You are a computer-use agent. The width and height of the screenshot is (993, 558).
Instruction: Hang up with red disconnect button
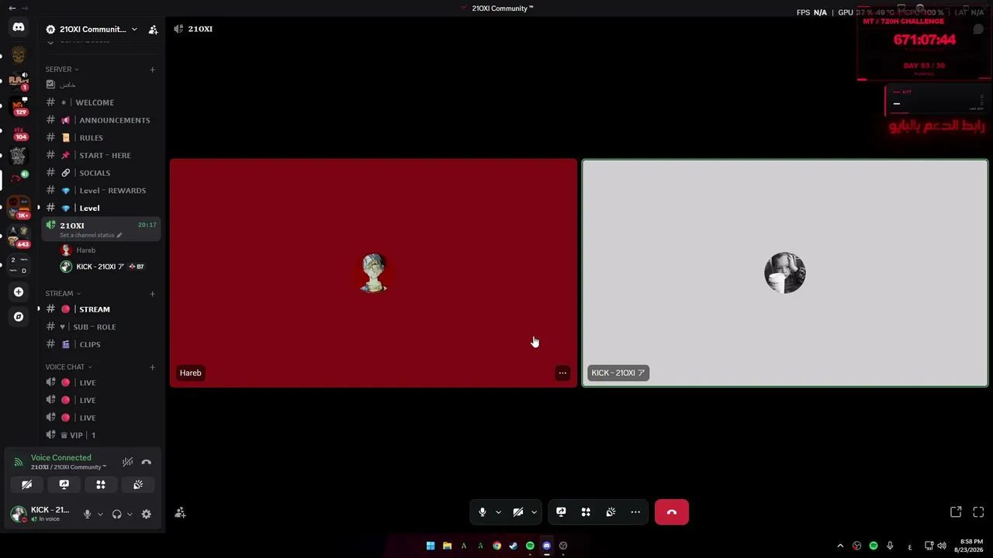tap(672, 512)
